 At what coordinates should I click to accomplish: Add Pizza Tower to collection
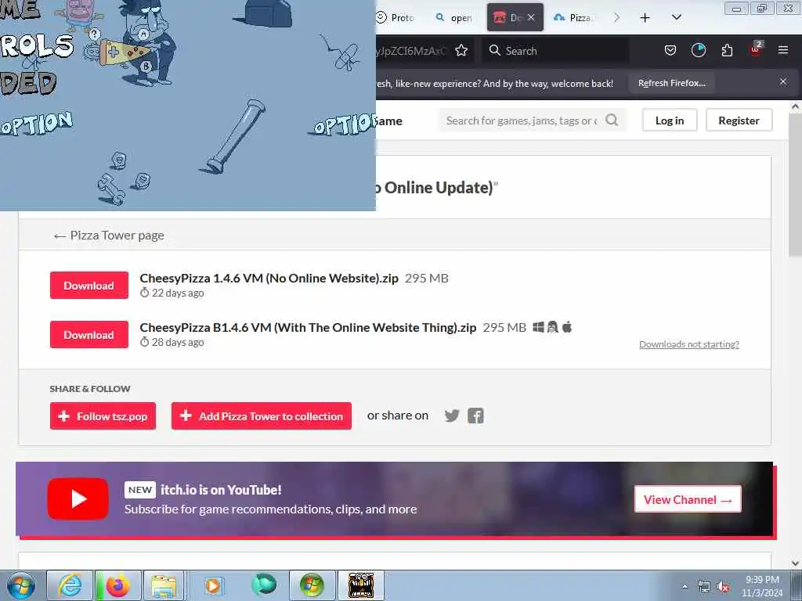pyautogui.click(x=262, y=416)
